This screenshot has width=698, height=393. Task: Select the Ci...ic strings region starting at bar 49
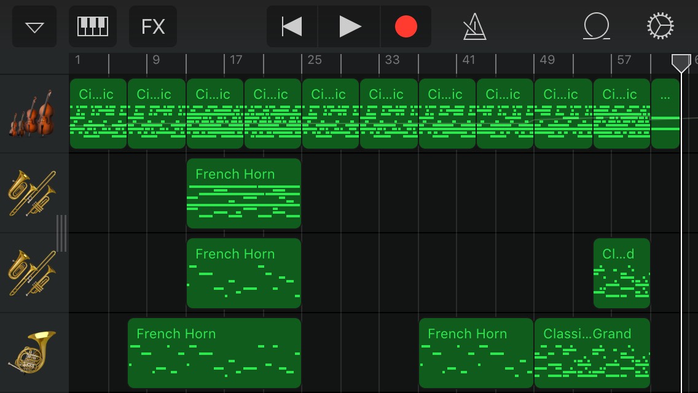coord(563,114)
